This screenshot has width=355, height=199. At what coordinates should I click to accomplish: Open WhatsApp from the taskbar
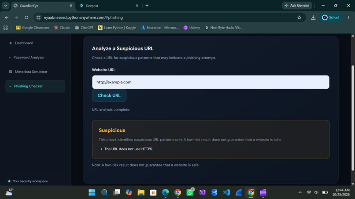190,192
